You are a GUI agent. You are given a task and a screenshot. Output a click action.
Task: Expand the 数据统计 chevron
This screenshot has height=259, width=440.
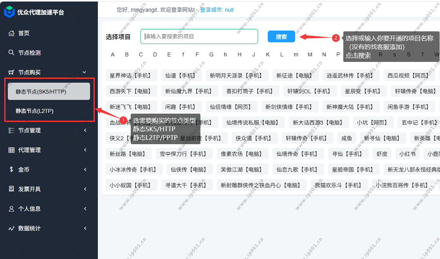pyautogui.click(x=85, y=228)
